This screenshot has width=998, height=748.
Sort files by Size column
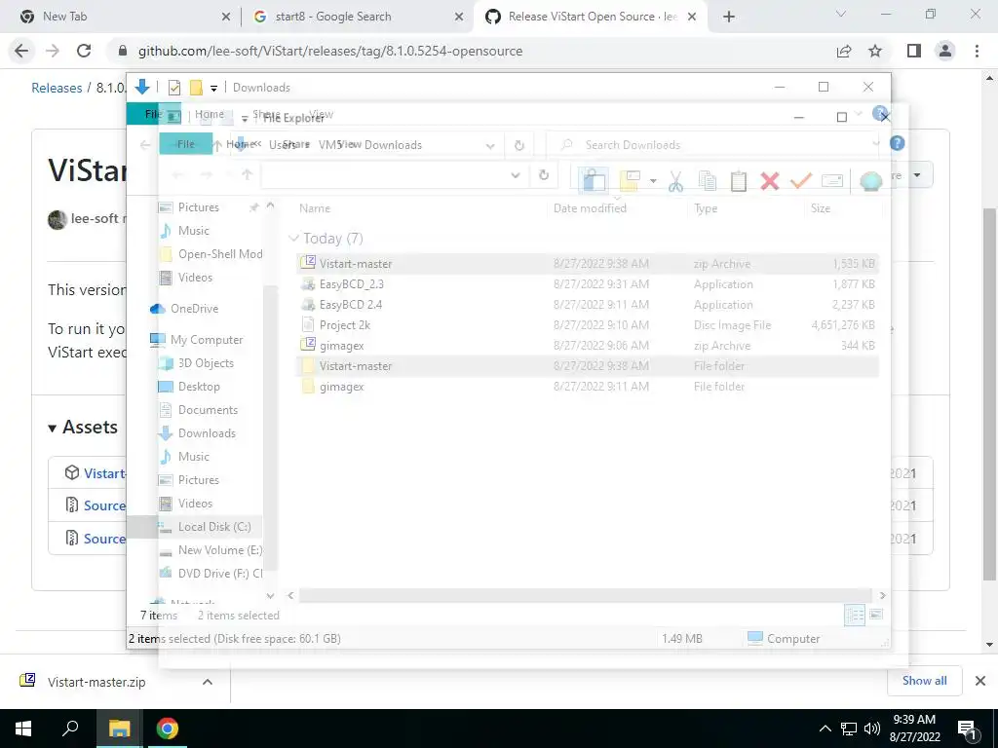[820, 208]
